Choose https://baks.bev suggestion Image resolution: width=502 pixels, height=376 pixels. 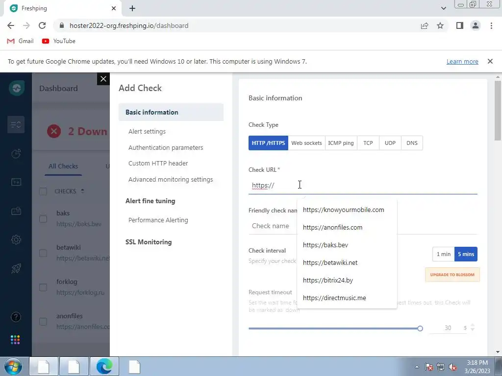point(347,245)
